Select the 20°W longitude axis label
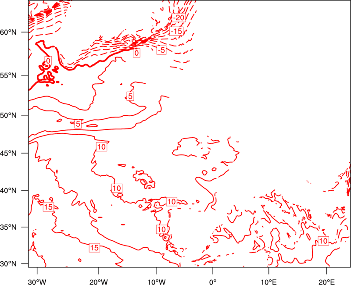The width and height of the screenshot is (351, 285). (99, 281)
